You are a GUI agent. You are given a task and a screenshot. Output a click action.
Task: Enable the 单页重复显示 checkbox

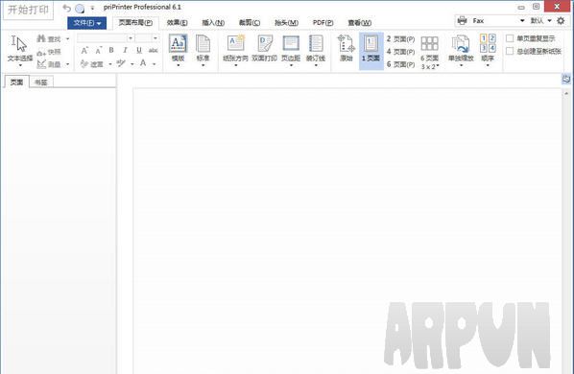click(510, 38)
